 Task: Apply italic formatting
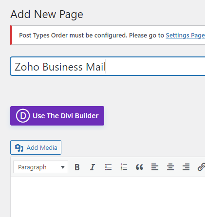[93, 167]
